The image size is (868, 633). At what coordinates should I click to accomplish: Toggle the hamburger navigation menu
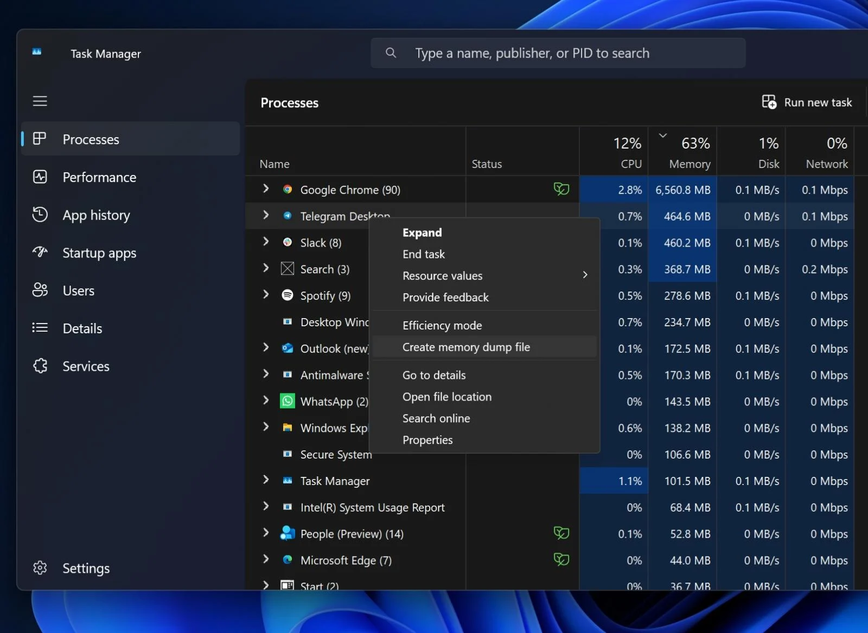[40, 101]
